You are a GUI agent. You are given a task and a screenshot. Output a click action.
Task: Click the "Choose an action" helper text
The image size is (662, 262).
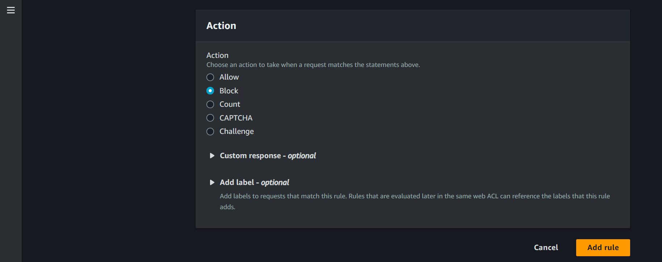[x=313, y=65]
